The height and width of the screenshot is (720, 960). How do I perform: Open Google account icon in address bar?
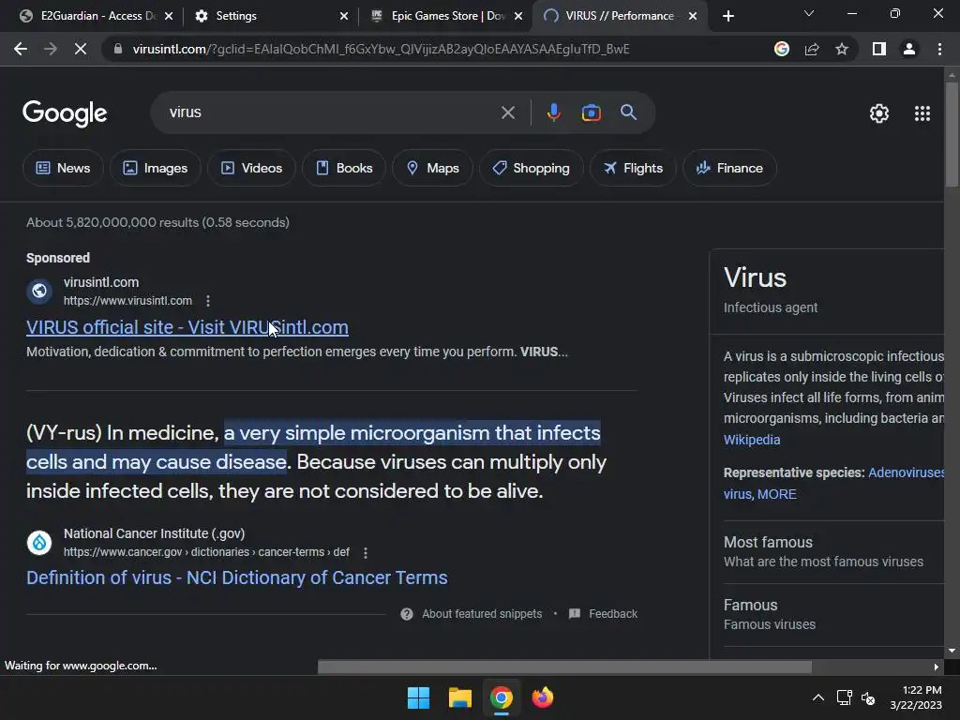782,49
